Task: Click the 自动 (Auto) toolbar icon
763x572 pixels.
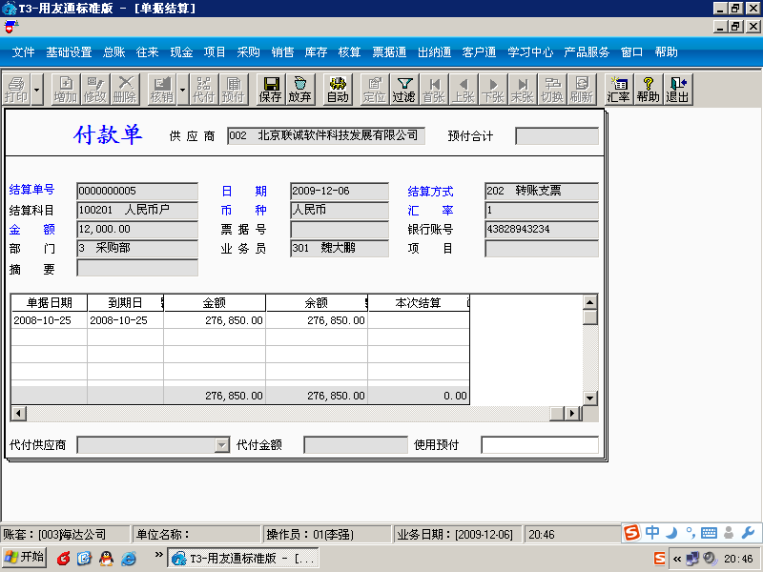Action: [x=338, y=89]
